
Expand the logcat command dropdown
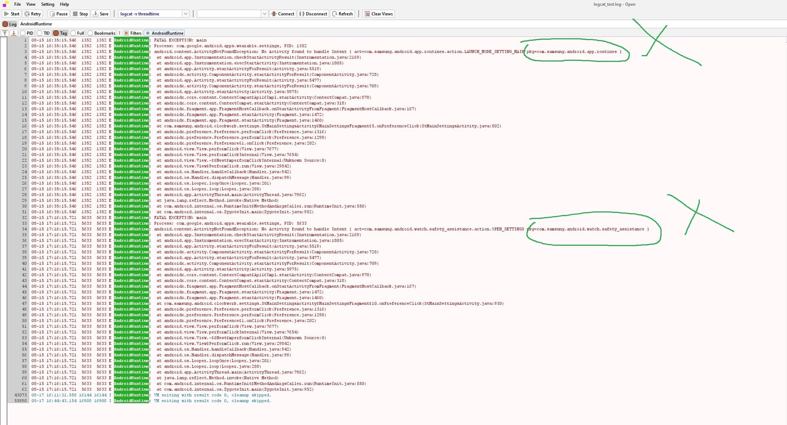tap(185, 14)
